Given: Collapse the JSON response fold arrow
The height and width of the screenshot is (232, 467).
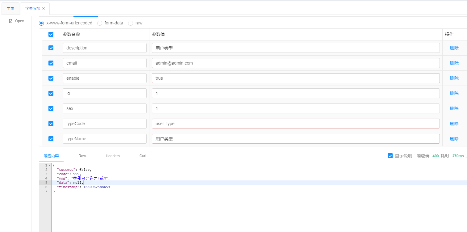Looking at the screenshot, I should point(49,166).
